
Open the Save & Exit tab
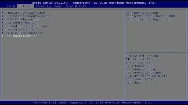tap(76, 6)
